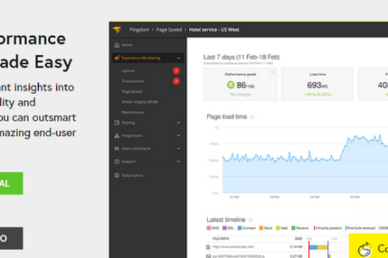Image resolution: width=388 pixels, height=258 pixels.
Task: Expand Users and teams chevron
Action: [x=178, y=148]
